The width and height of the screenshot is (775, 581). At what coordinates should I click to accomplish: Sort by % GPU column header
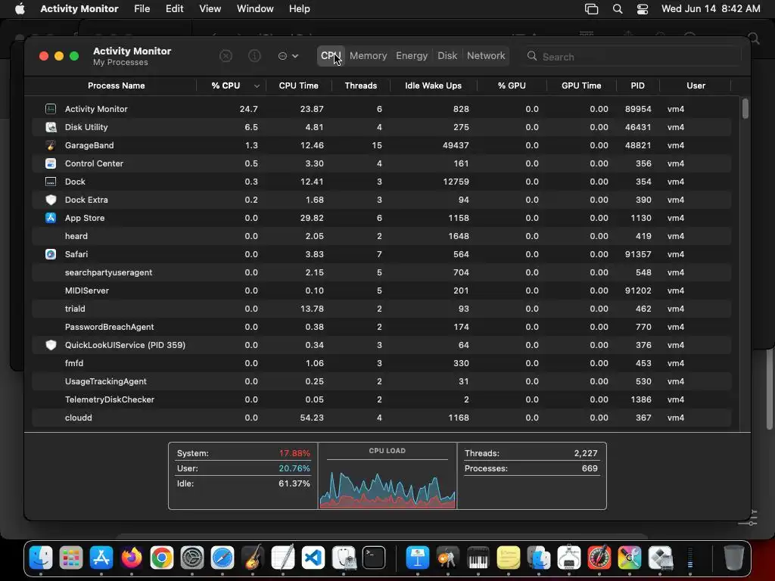[512, 85]
